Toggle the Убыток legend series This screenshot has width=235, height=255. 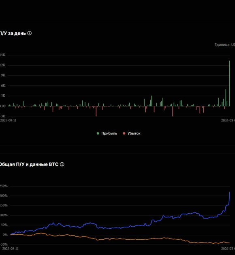click(x=132, y=134)
